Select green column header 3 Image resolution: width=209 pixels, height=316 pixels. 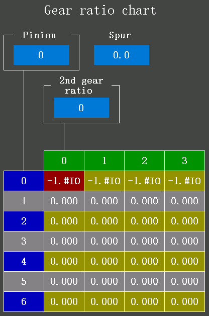point(185,161)
